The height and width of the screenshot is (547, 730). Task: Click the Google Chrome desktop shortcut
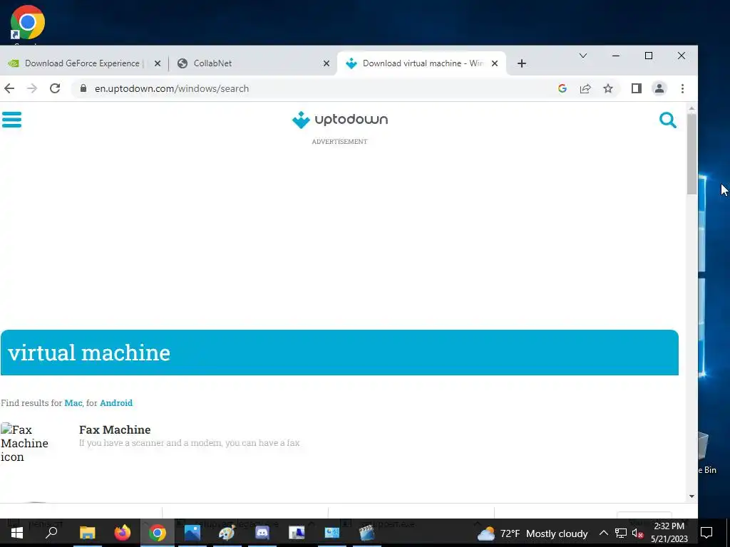tap(28, 24)
